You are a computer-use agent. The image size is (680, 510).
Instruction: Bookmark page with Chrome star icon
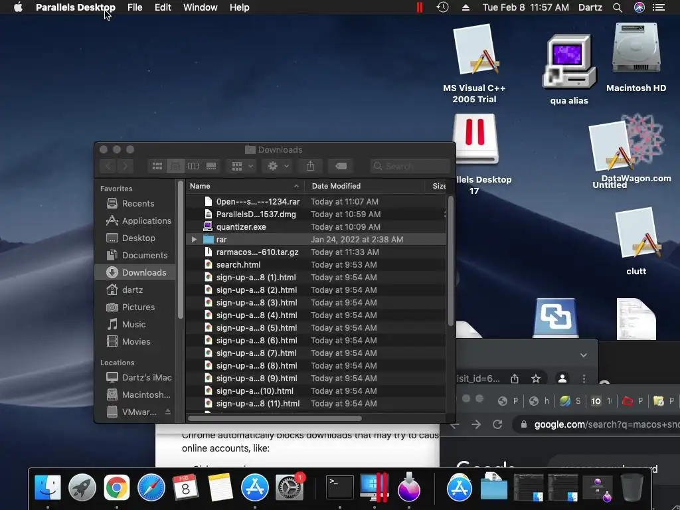pos(536,379)
